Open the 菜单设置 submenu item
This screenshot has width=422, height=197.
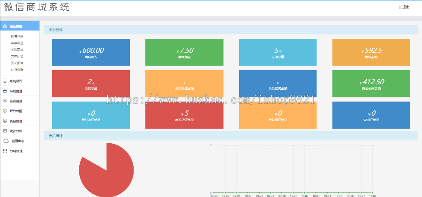point(17,43)
